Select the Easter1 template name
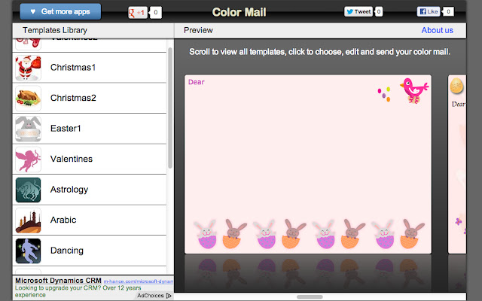This screenshot has height=301, width=482. [66, 129]
